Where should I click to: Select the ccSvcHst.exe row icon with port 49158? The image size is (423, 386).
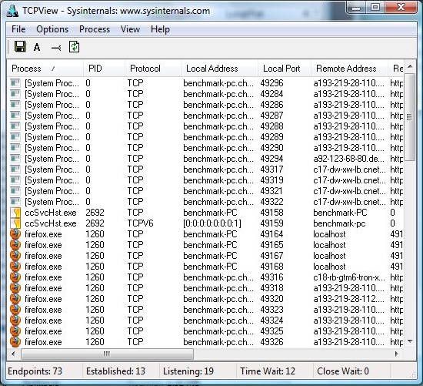point(15,213)
